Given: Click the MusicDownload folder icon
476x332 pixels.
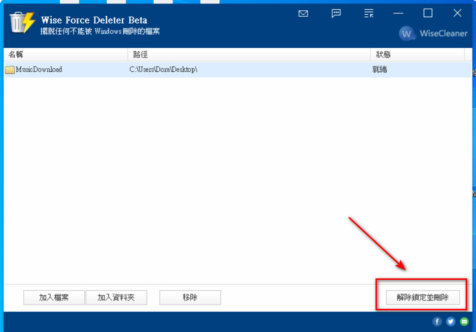Looking at the screenshot, I should click(10, 70).
